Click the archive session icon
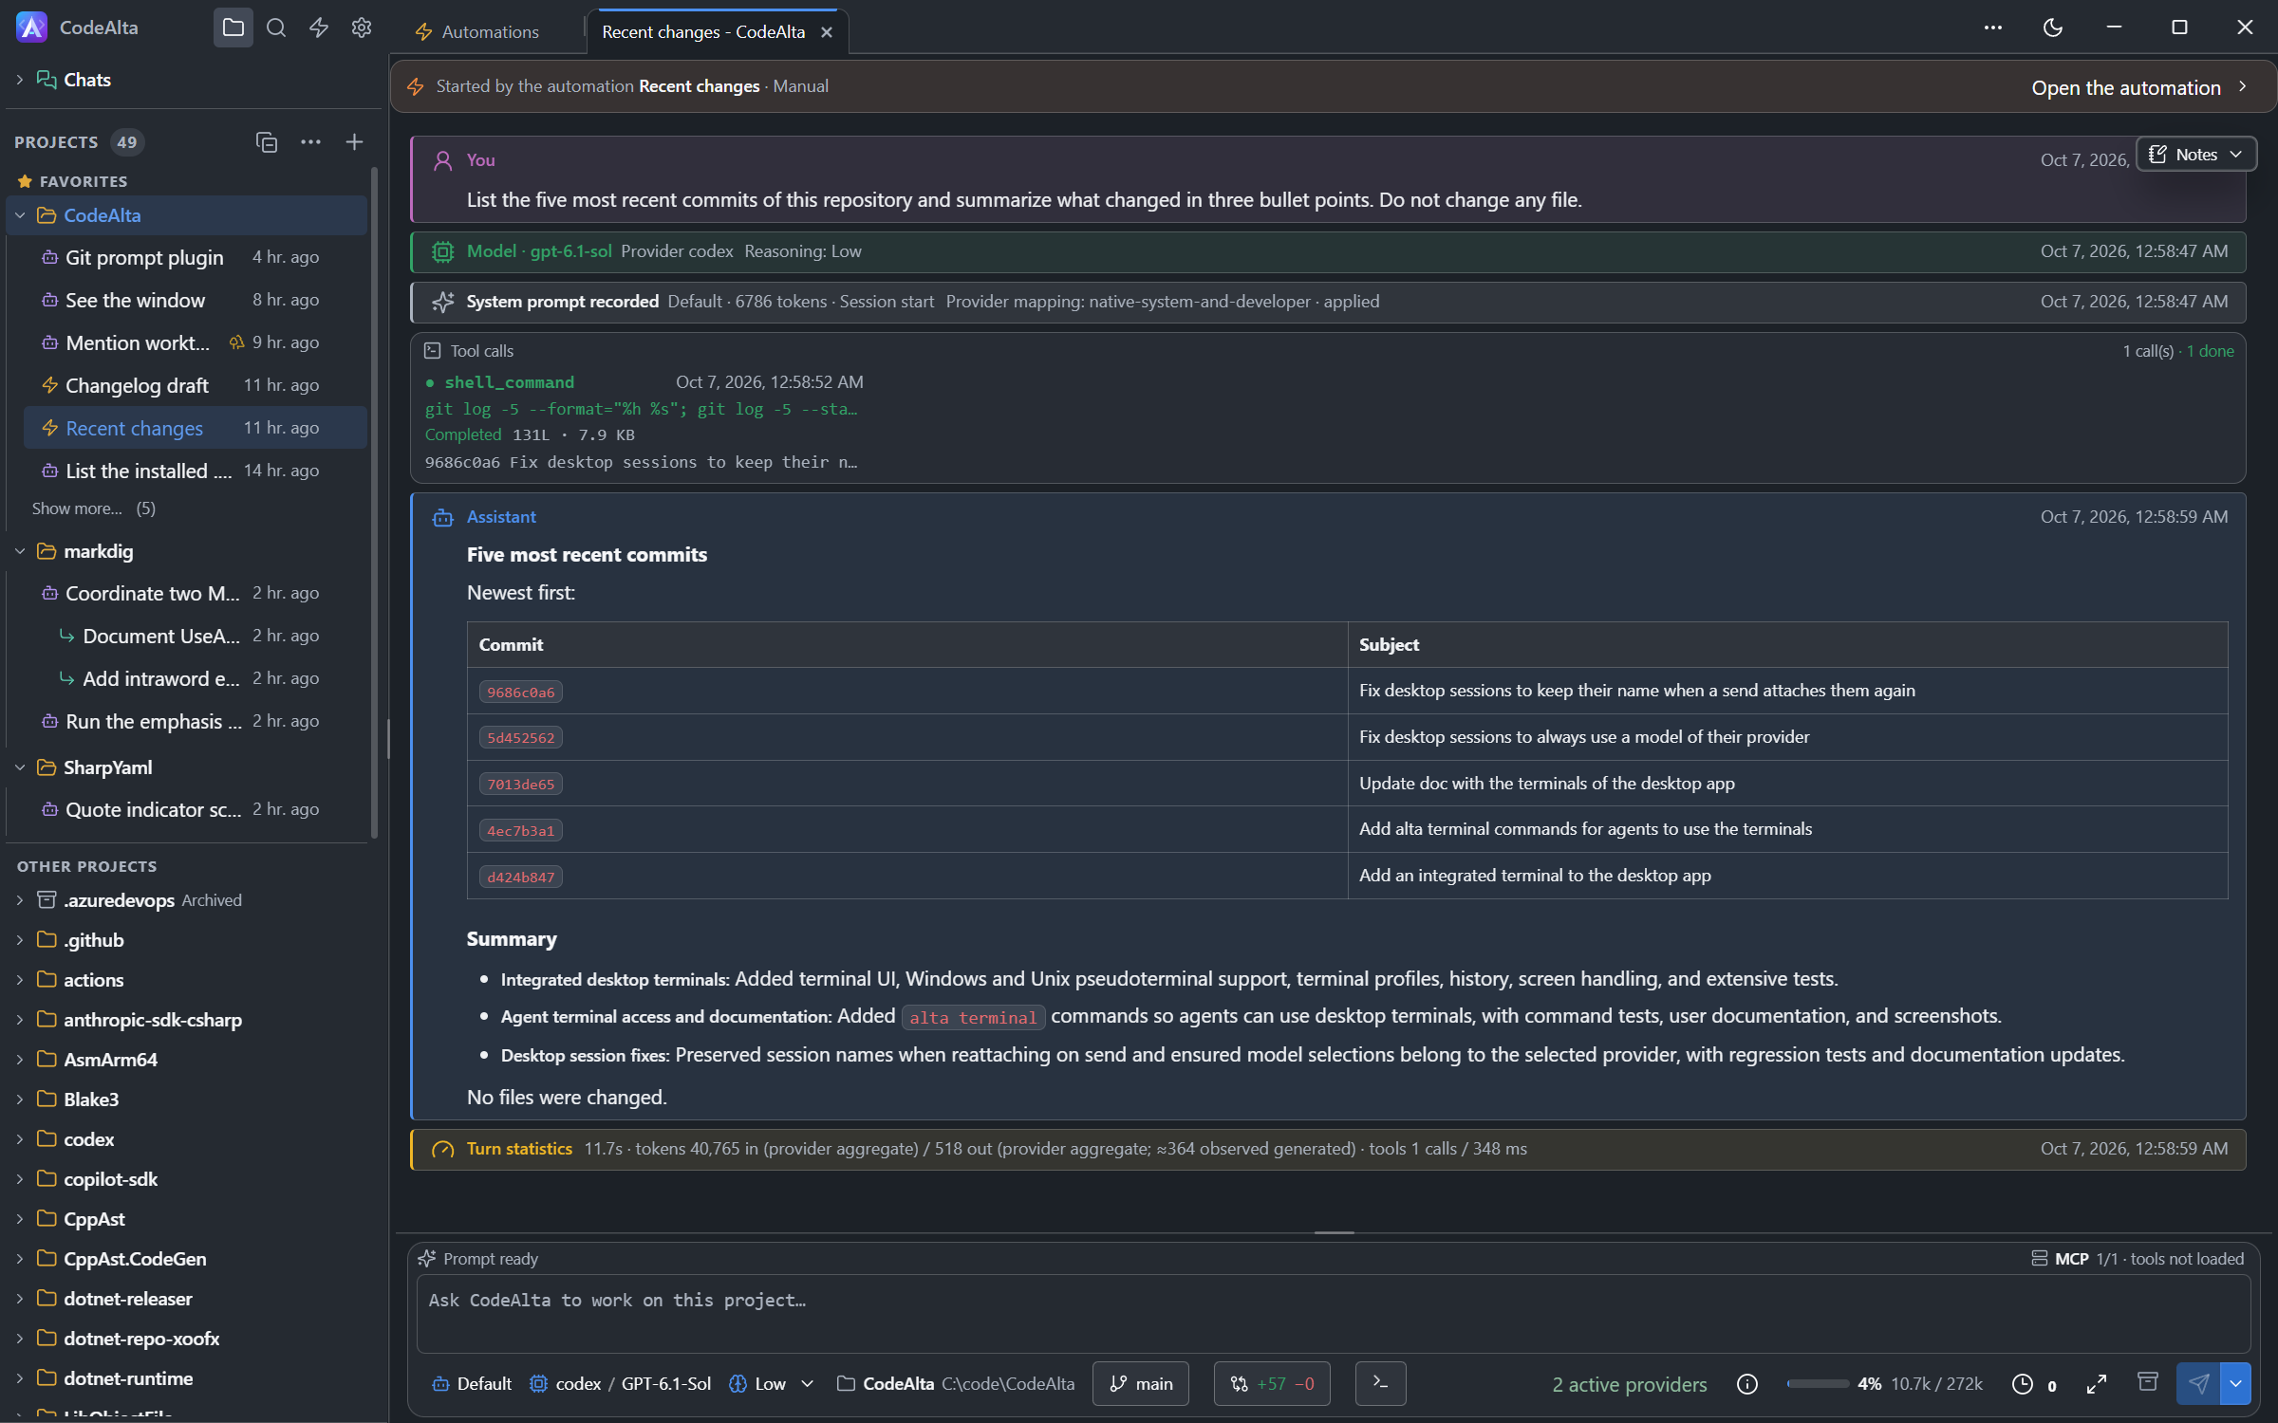The image size is (2278, 1423). (x=2147, y=1382)
